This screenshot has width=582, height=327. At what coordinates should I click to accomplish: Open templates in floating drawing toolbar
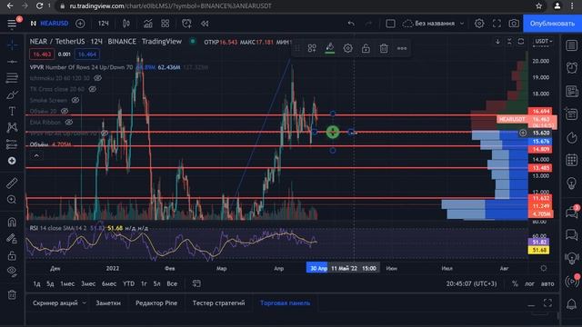click(312, 48)
